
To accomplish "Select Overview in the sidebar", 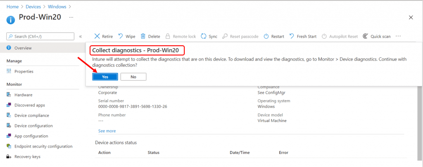I will tap(43, 48).
